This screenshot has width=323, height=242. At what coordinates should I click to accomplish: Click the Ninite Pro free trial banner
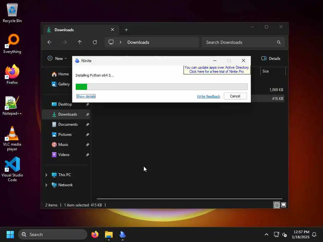(217, 70)
